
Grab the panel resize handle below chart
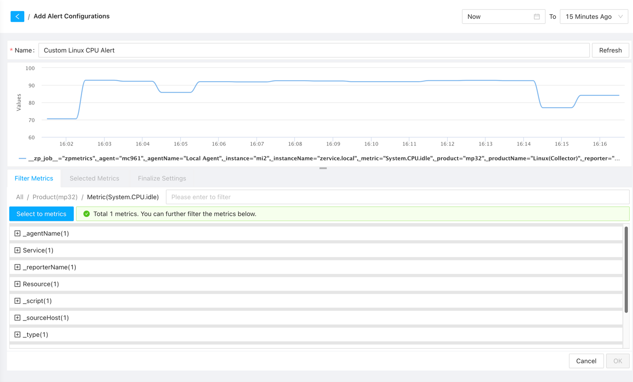tap(323, 168)
